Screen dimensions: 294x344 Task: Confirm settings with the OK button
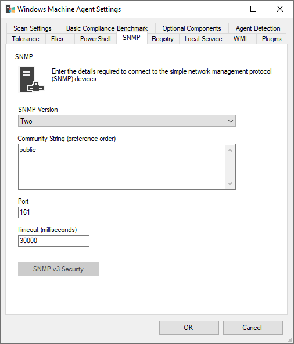click(189, 328)
